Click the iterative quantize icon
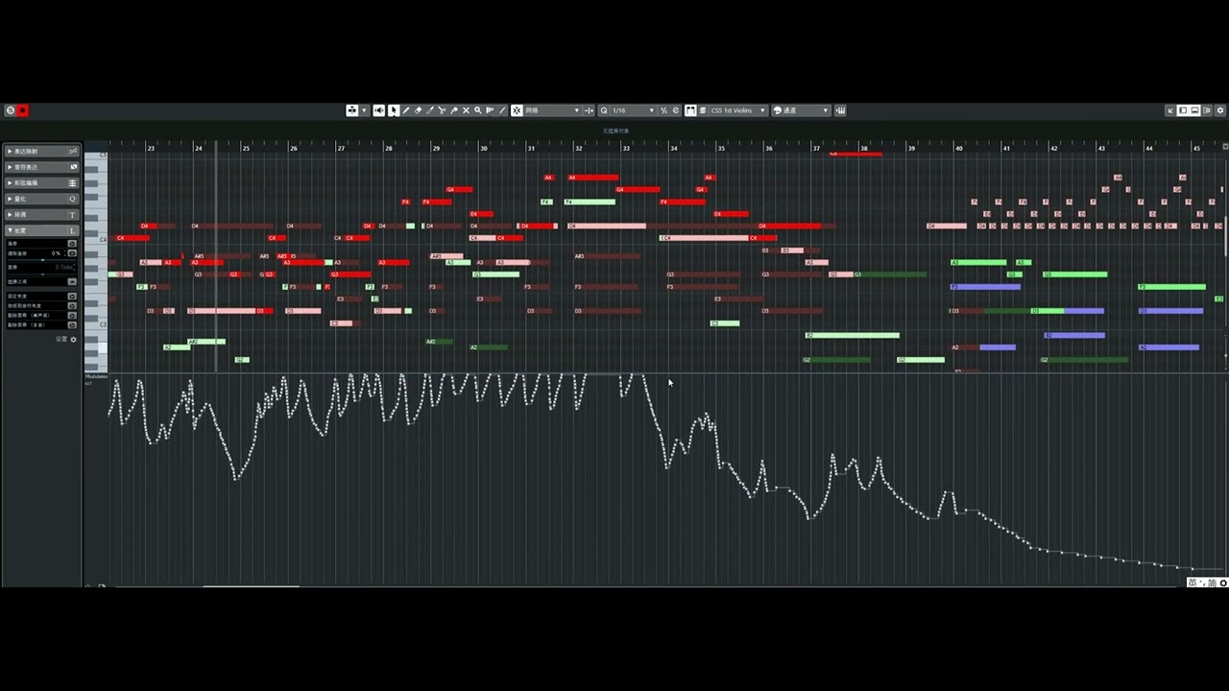Screen dimensions: 1229x691 pyautogui.click(x=663, y=110)
